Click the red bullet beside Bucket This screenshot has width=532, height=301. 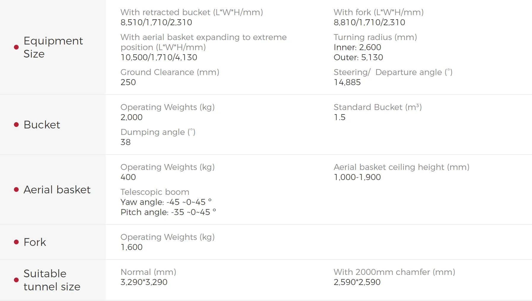point(16,125)
